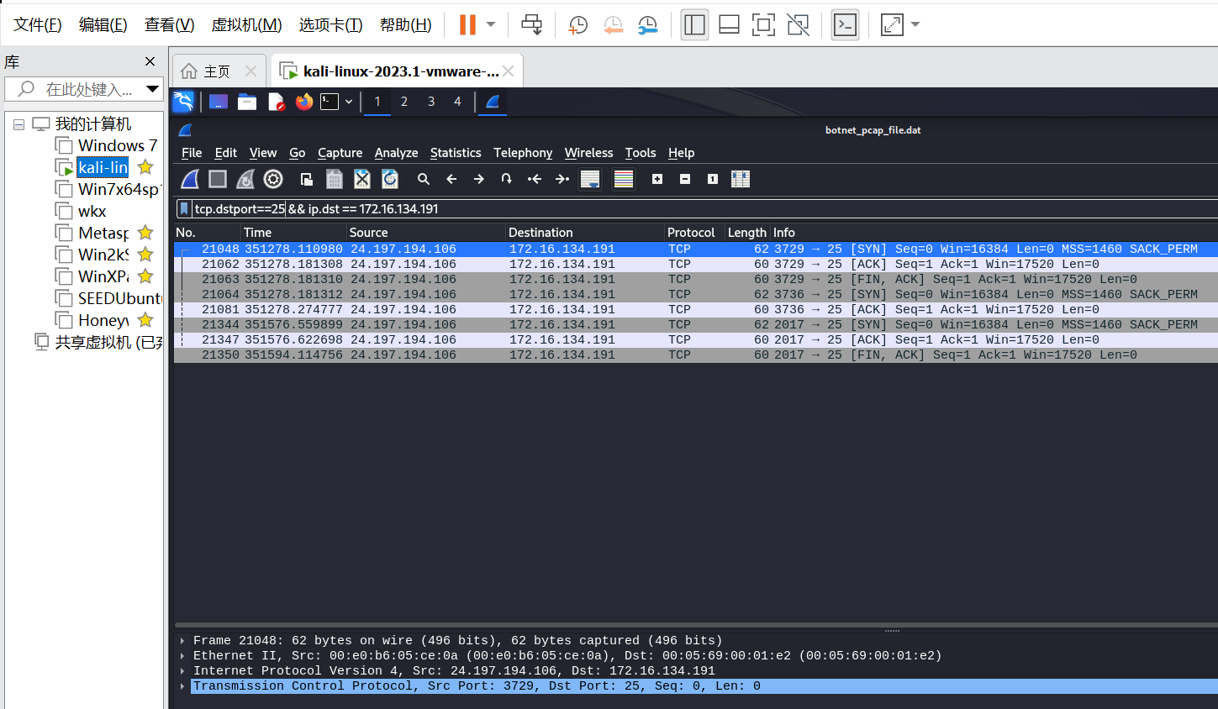Switch to Kali workspace 3

click(x=431, y=102)
